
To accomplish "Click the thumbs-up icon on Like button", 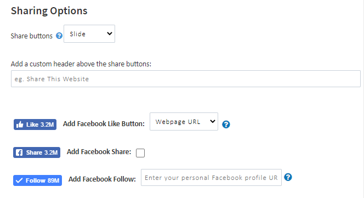I will 20,125.
